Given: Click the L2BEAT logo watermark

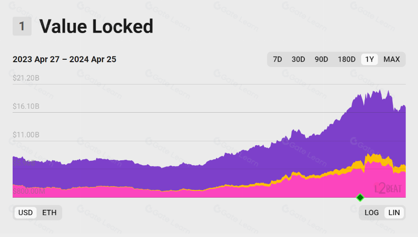Looking at the screenshot, I should pyautogui.click(x=388, y=188).
